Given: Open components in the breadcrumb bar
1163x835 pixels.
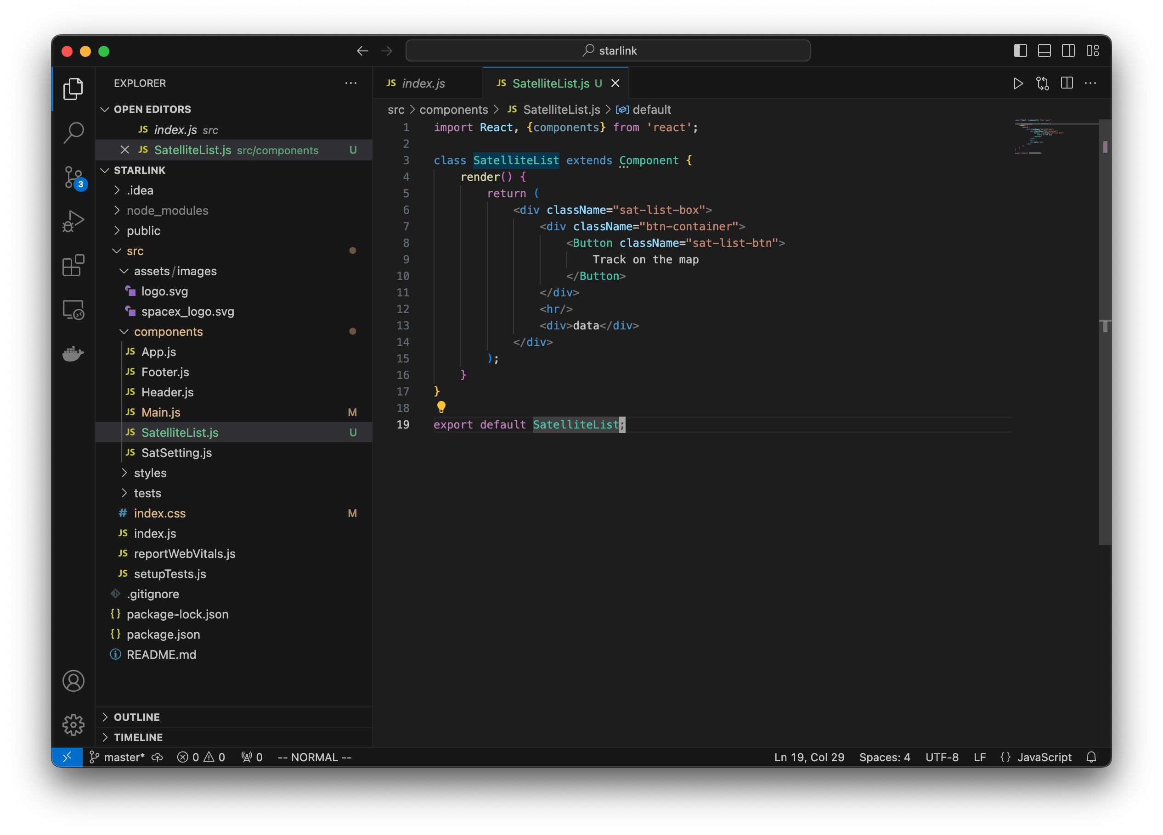Looking at the screenshot, I should [453, 110].
